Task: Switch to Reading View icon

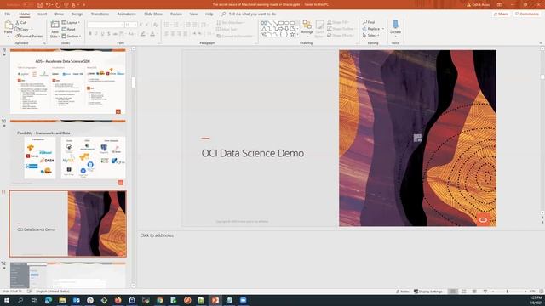Action: [x=474, y=292]
